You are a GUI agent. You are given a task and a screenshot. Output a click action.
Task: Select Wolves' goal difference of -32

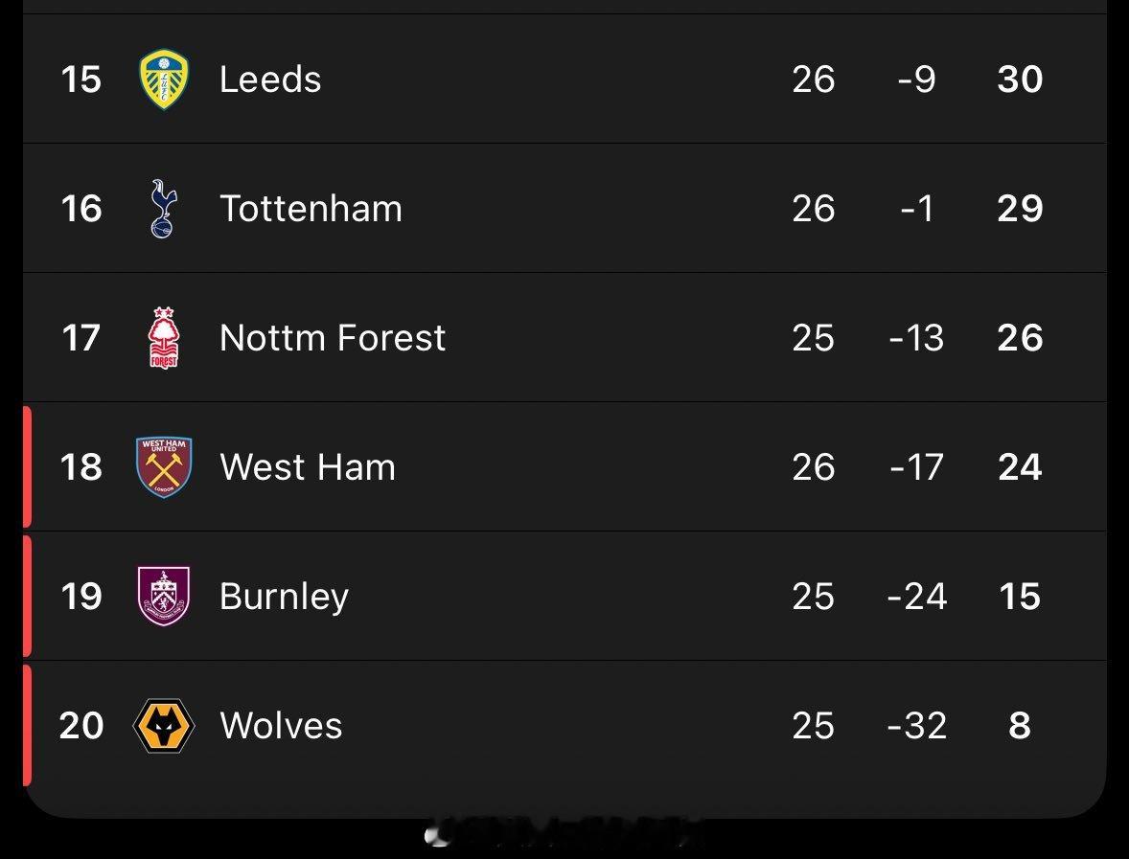tap(917, 726)
